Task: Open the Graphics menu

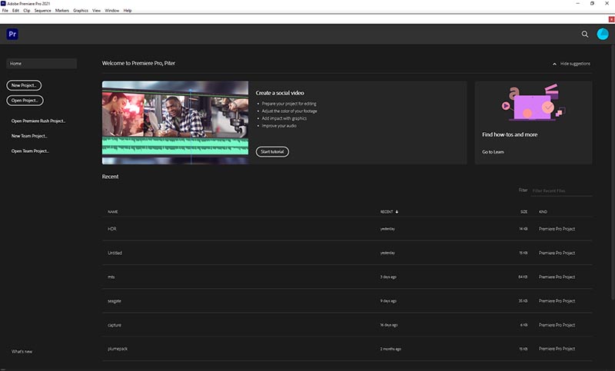Action: pyautogui.click(x=81, y=11)
